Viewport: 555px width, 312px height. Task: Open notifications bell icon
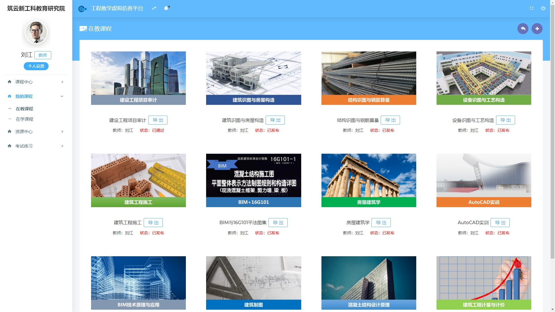(166, 8)
